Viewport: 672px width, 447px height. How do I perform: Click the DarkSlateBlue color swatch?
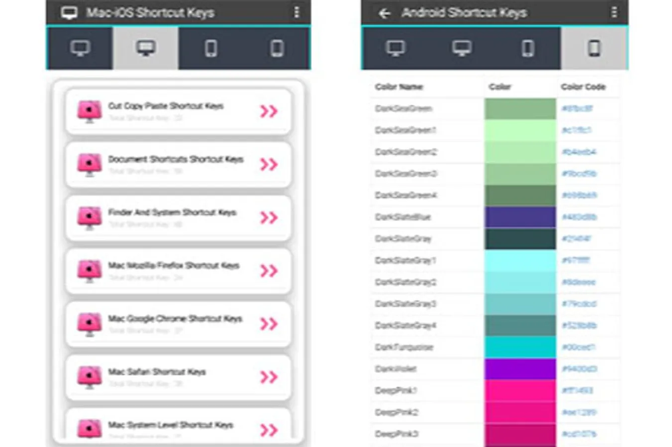pos(520,217)
